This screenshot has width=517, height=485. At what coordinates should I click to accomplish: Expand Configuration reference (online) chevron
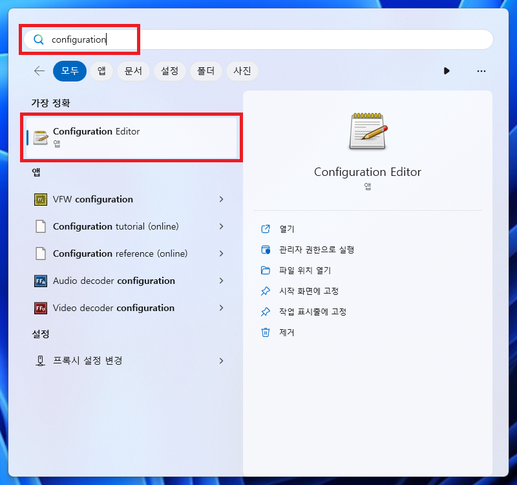tap(221, 253)
